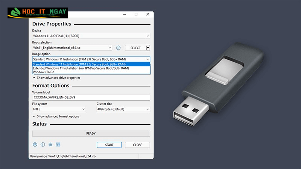
Task: Open the SELECT button split arrow
Action: coord(148,48)
